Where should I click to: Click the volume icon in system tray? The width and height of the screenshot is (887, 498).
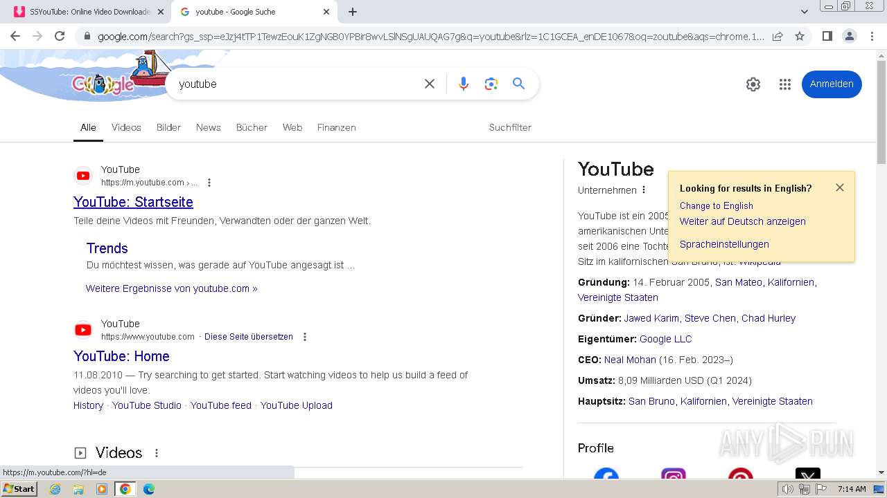pyautogui.click(x=788, y=489)
